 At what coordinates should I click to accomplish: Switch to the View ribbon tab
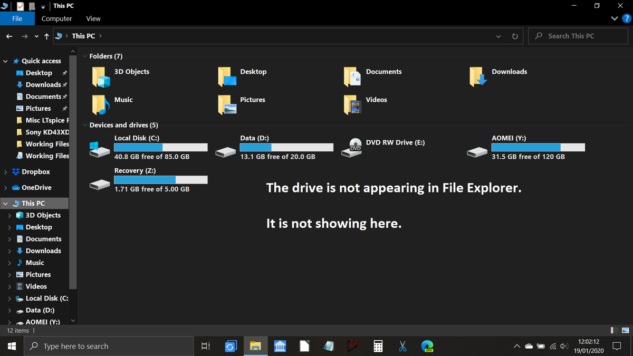(93, 18)
